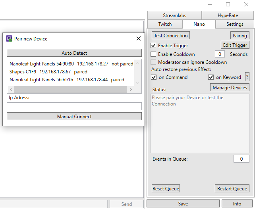Click device list scroll right arrow
255x209 pixels.
click(x=131, y=89)
